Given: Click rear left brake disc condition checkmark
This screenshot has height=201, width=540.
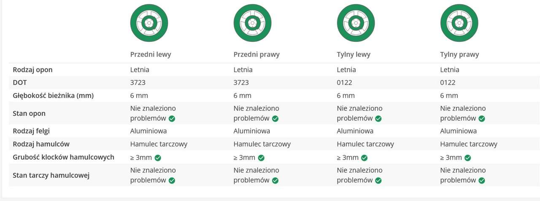Looking at the screenshot, I should (378, 181).
